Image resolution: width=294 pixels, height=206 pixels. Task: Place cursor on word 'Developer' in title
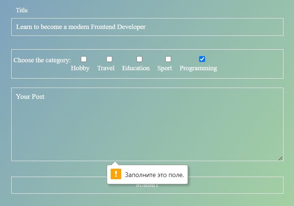pyautogui.click(x=131, y=27)
